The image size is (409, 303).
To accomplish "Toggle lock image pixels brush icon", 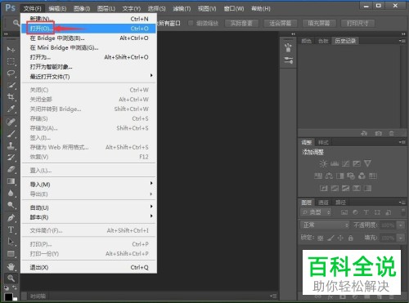I will pyautogui.click(x=330, y=238).
